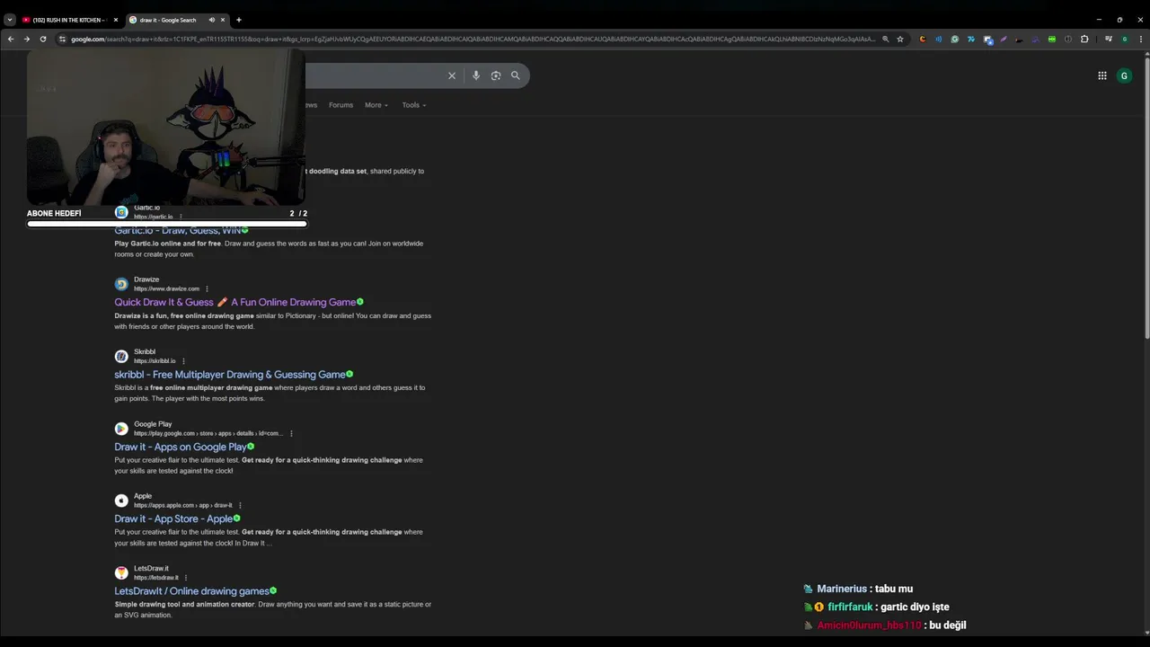Start voice search with the microphone
Image resolution: width=1150 pixels, height=647 pixels.
coord(476,75)
